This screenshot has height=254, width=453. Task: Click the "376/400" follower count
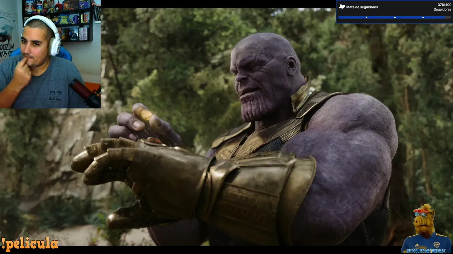point(444,5)
